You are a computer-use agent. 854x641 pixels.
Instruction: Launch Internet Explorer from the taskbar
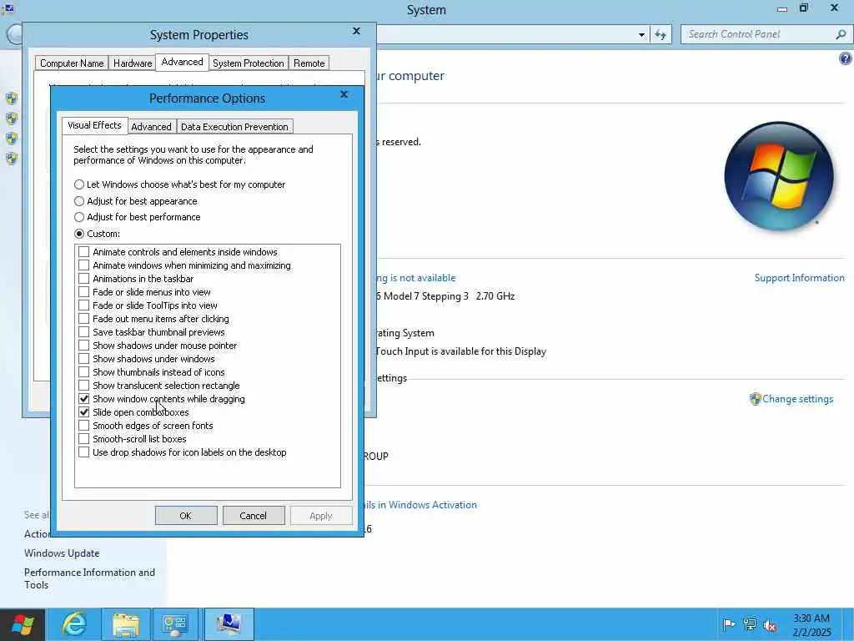pyautogui.click(x=74, y=624)
